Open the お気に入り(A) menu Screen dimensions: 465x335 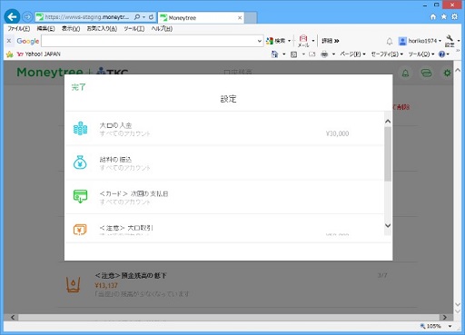(102, 29)
